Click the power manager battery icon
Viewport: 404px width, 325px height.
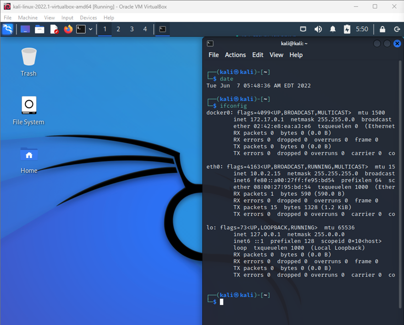tap(347, 29)
